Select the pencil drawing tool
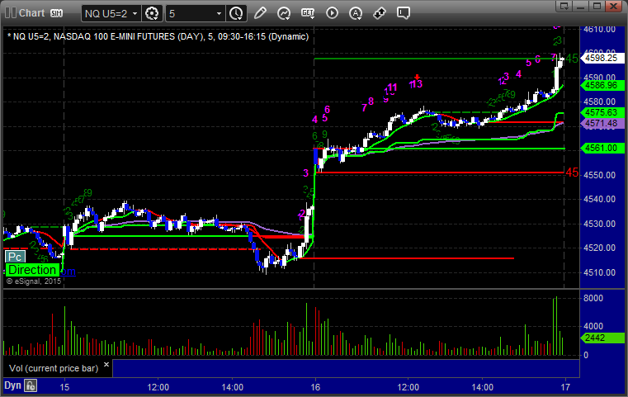Viewport: 628px width, 397px height. coord(260,13)
